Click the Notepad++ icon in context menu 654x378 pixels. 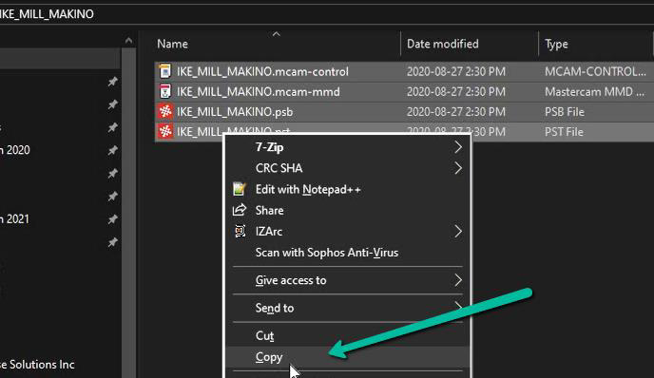(240, 189)
